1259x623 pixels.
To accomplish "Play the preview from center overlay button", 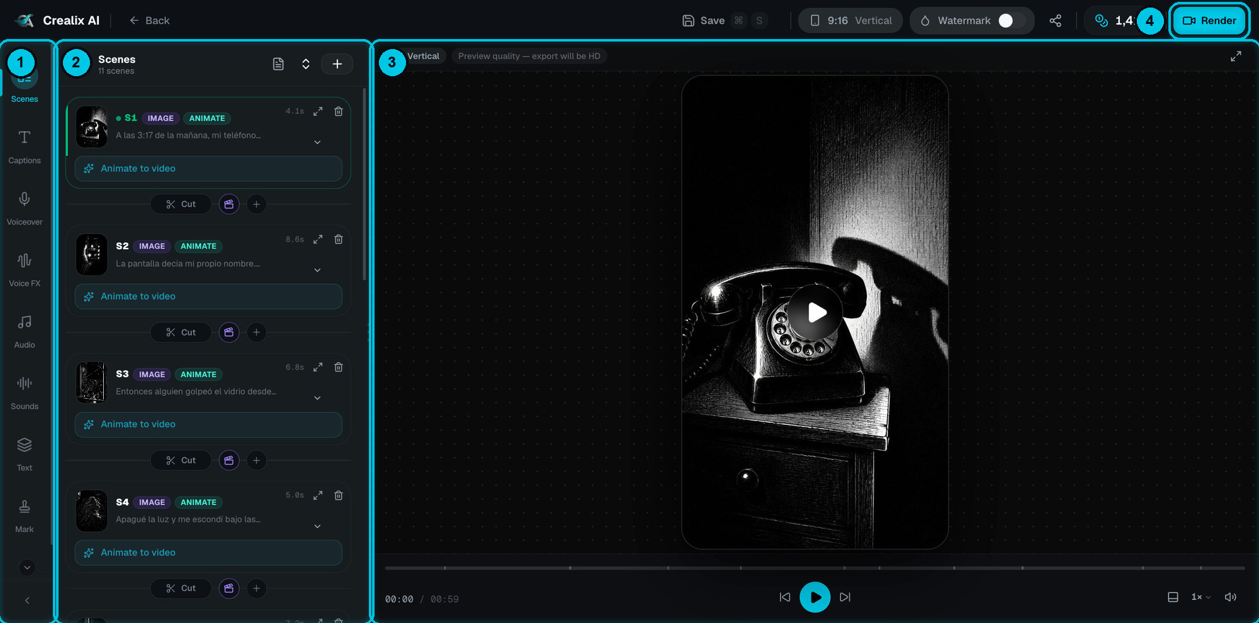I will click(815, 313).
